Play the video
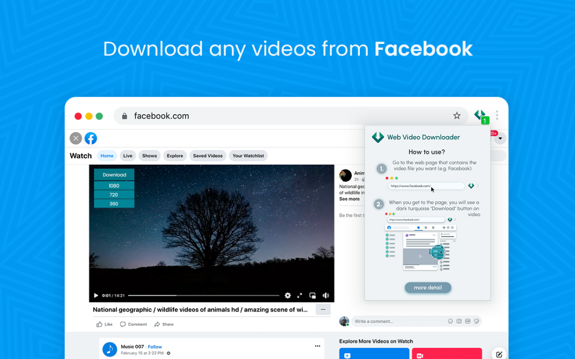Screen dimensions: 575x359 (x=96, y=296)
